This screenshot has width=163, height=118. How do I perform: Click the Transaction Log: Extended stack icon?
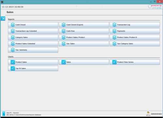click(13, 31)
